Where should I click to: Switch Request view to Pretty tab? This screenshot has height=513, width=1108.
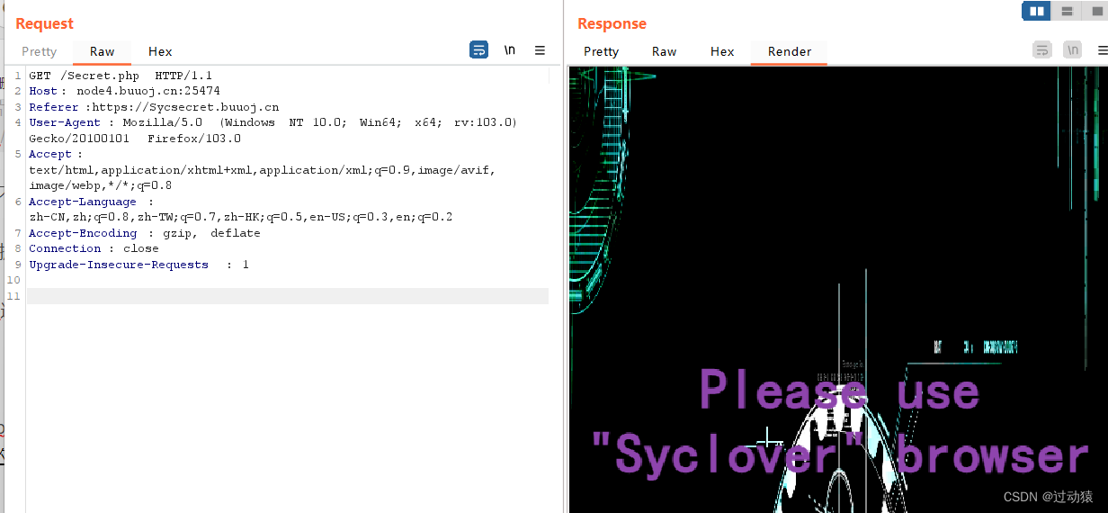pyautogui.click(x=40, y=51)
